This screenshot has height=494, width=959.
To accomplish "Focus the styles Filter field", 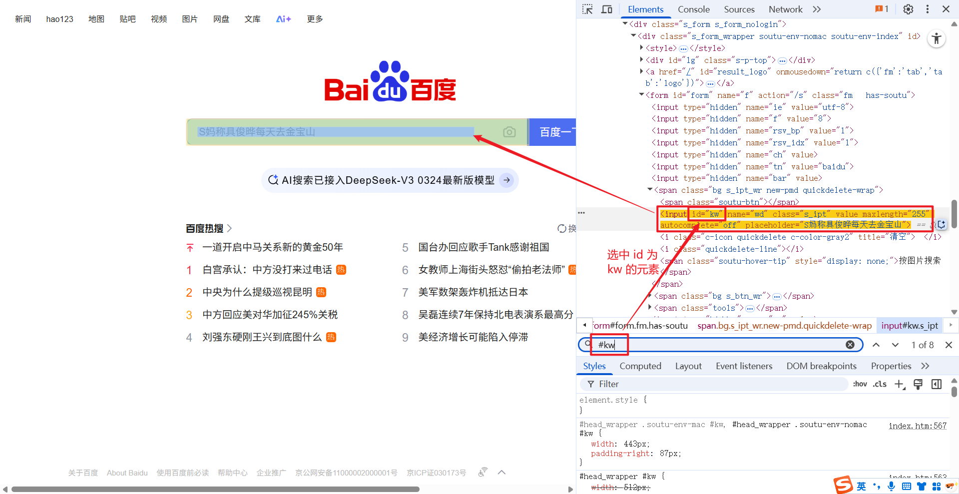I will pos(714,384).
